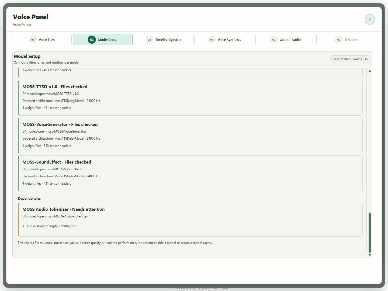The image size is (388, 291).
Task: Click the file structure check disclaimer note
Action: 115,243
